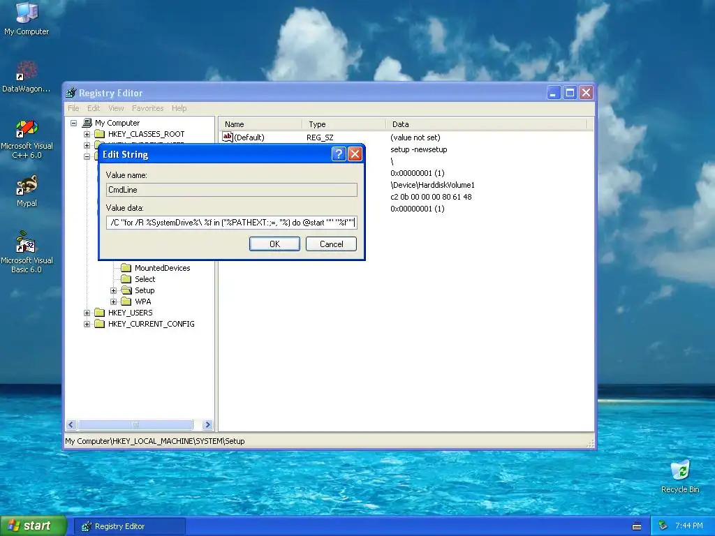Click the WPA folder icon
Screen dimensions: 715x536
point(126,301)
